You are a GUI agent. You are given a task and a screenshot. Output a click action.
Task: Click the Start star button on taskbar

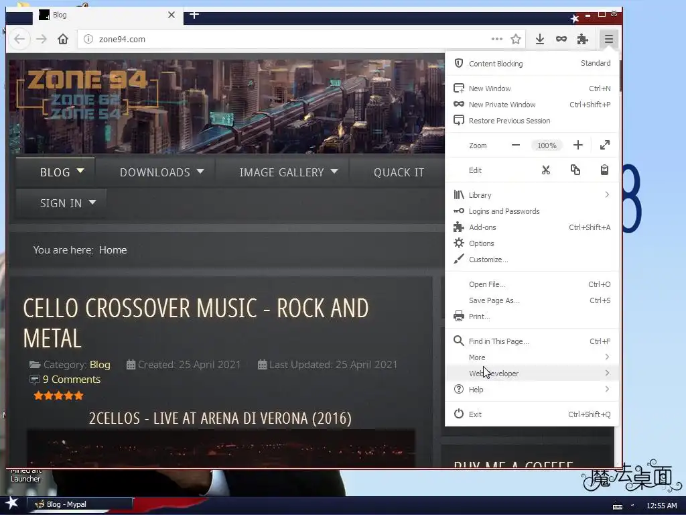(x=12, y=504)
